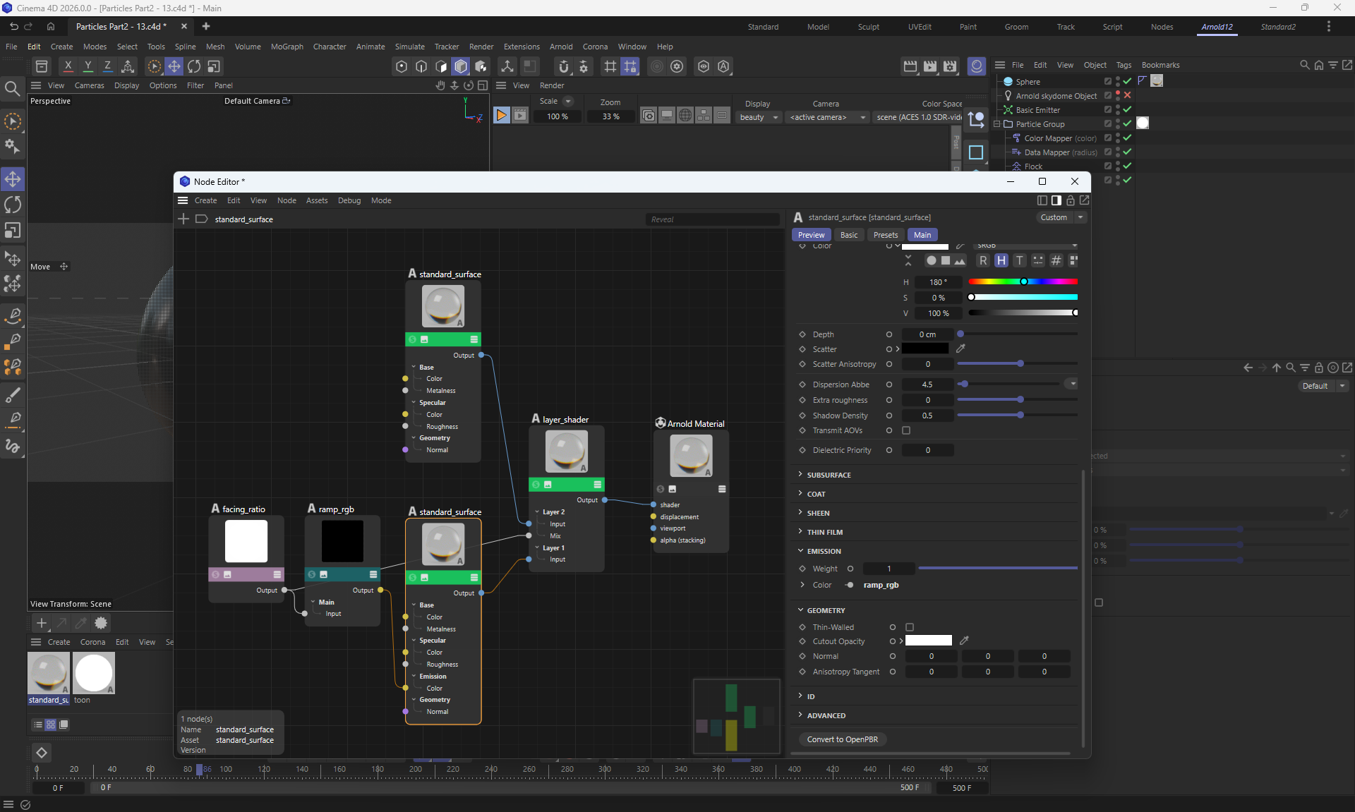Select the Rotate tool in left toolbar
The width and height of the screenshot is (1355, 812).
13,205
